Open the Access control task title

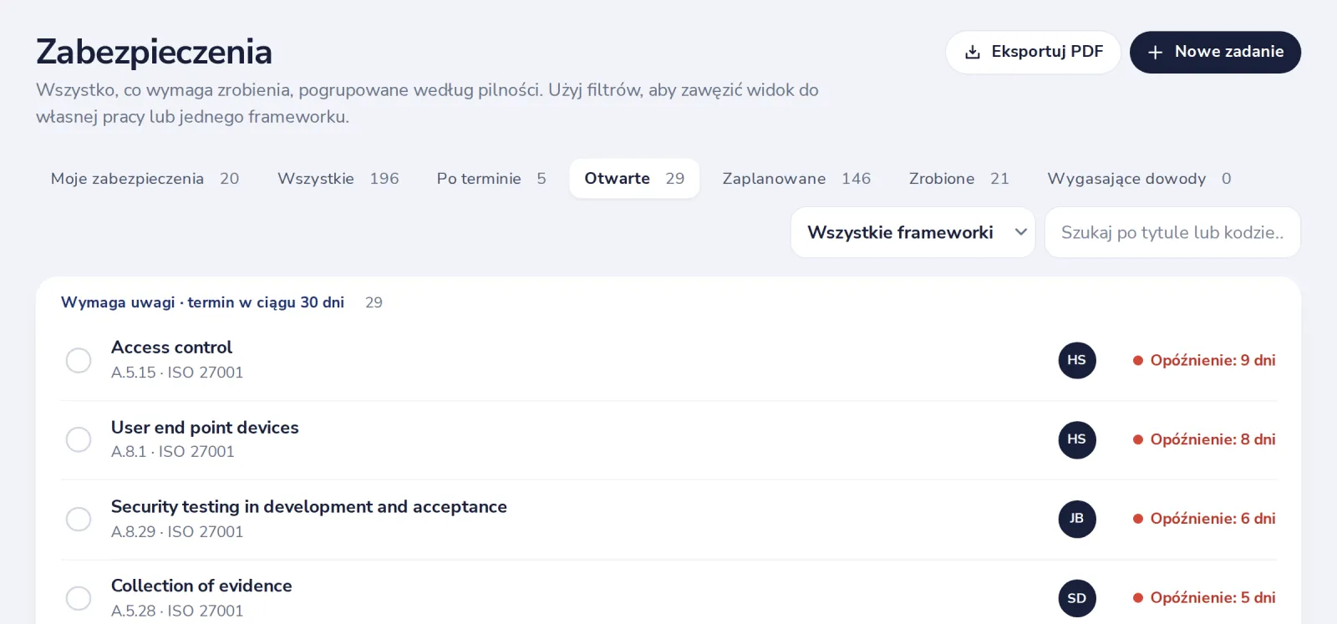tap(171, 348)
